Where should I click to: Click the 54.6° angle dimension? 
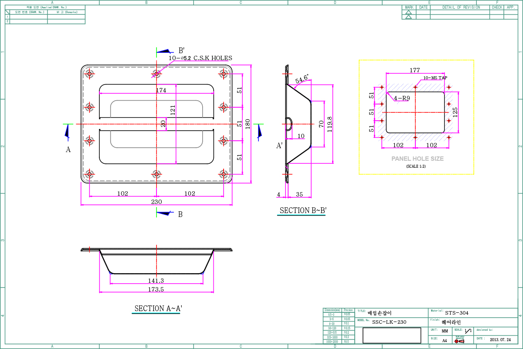[302, 78]
